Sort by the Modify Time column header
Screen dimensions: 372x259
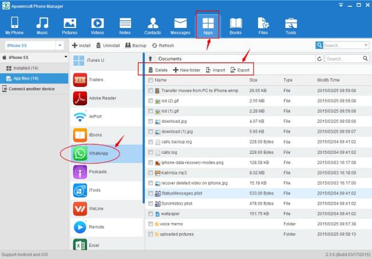coord(329,80)
